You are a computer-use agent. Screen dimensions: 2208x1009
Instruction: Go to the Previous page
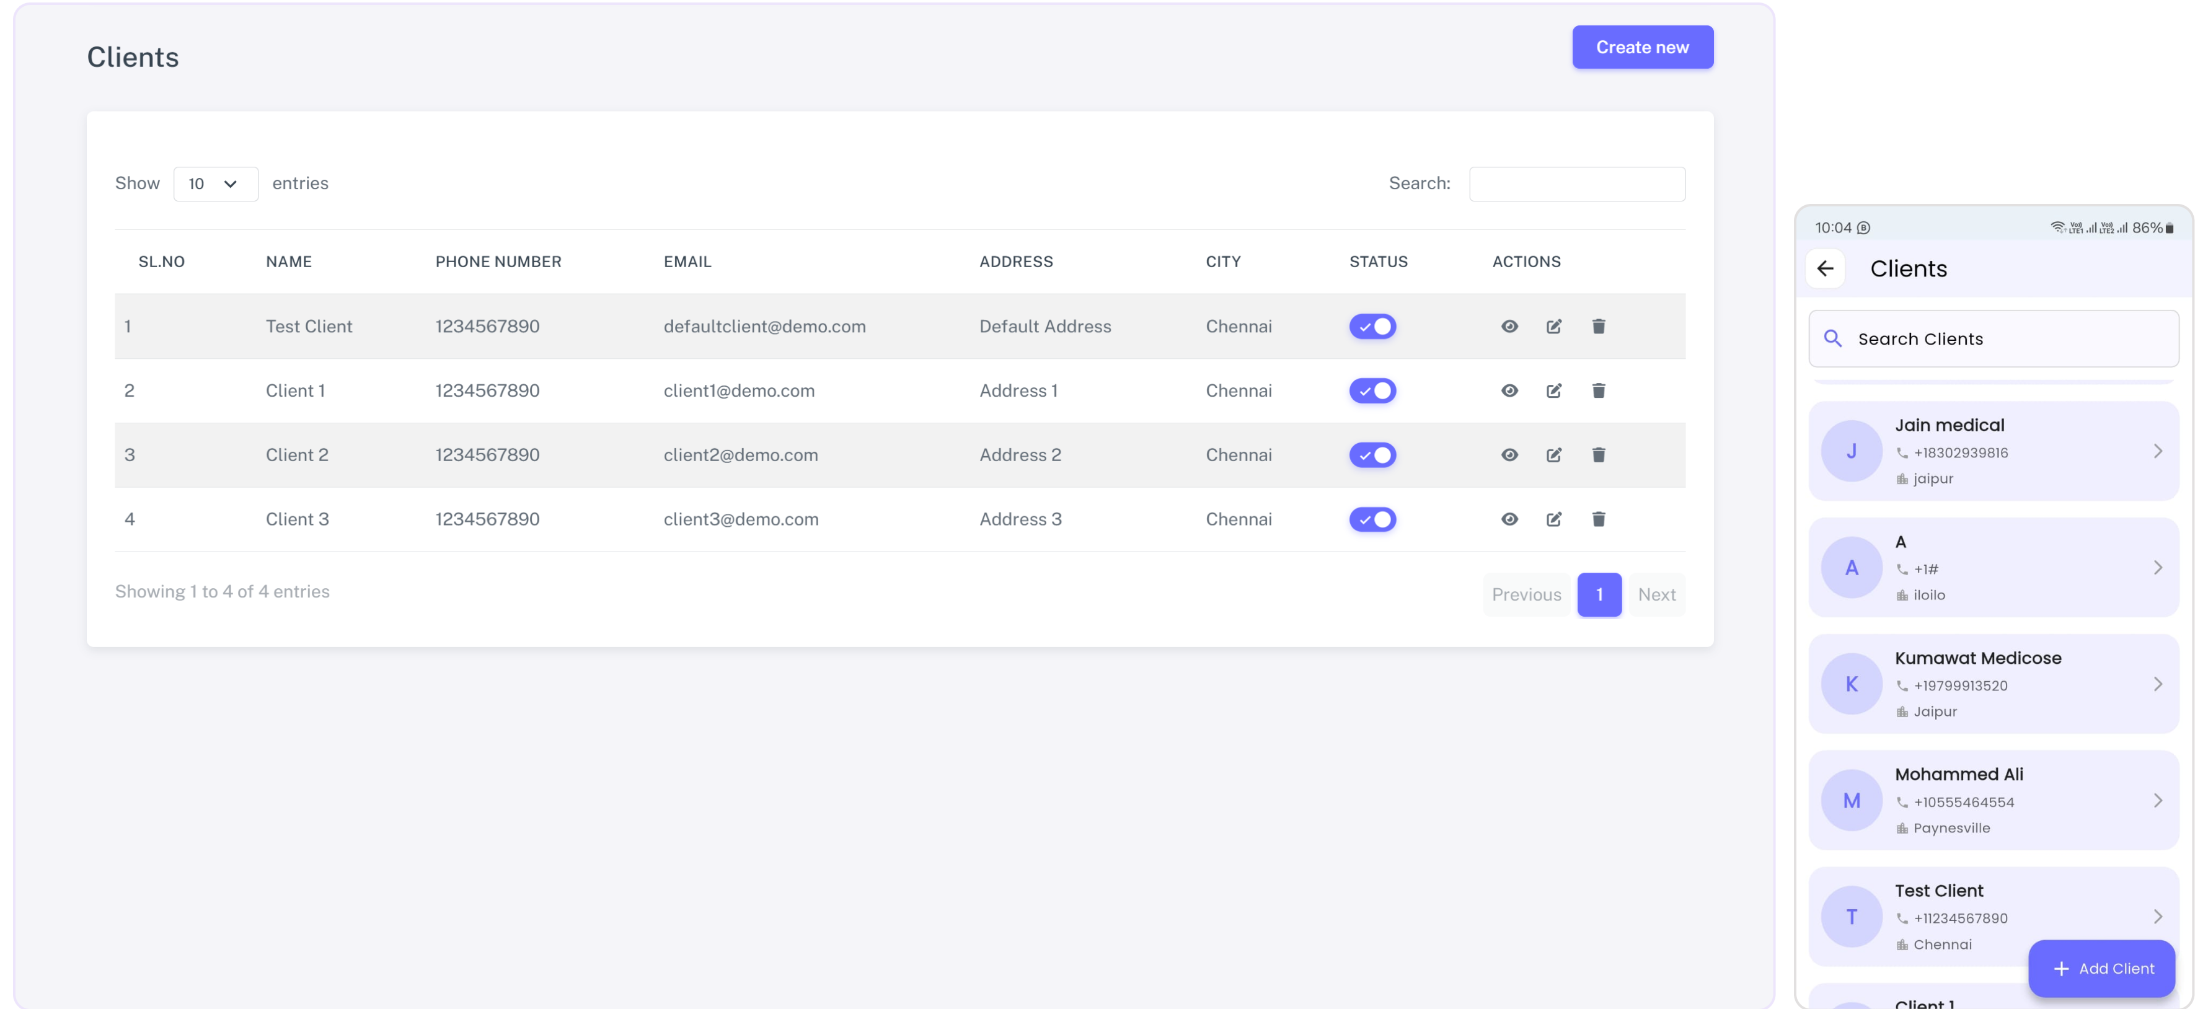1526,594
